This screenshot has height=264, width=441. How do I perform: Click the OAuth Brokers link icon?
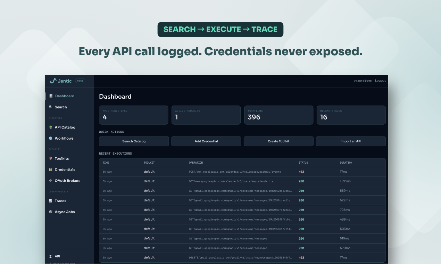tap(51, 181)
